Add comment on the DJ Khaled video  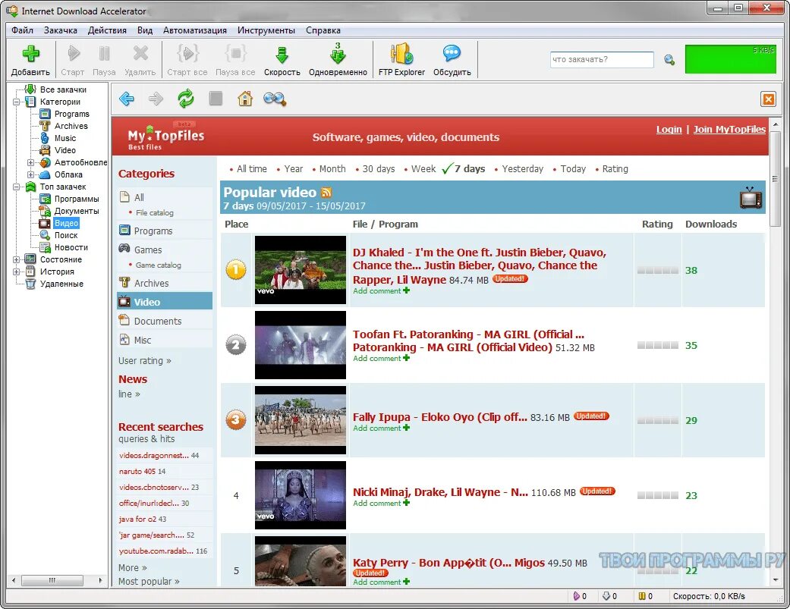pyautogui.click(x=381, y=291)
